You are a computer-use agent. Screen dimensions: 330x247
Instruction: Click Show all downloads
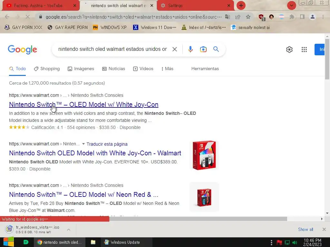point(306,229)
